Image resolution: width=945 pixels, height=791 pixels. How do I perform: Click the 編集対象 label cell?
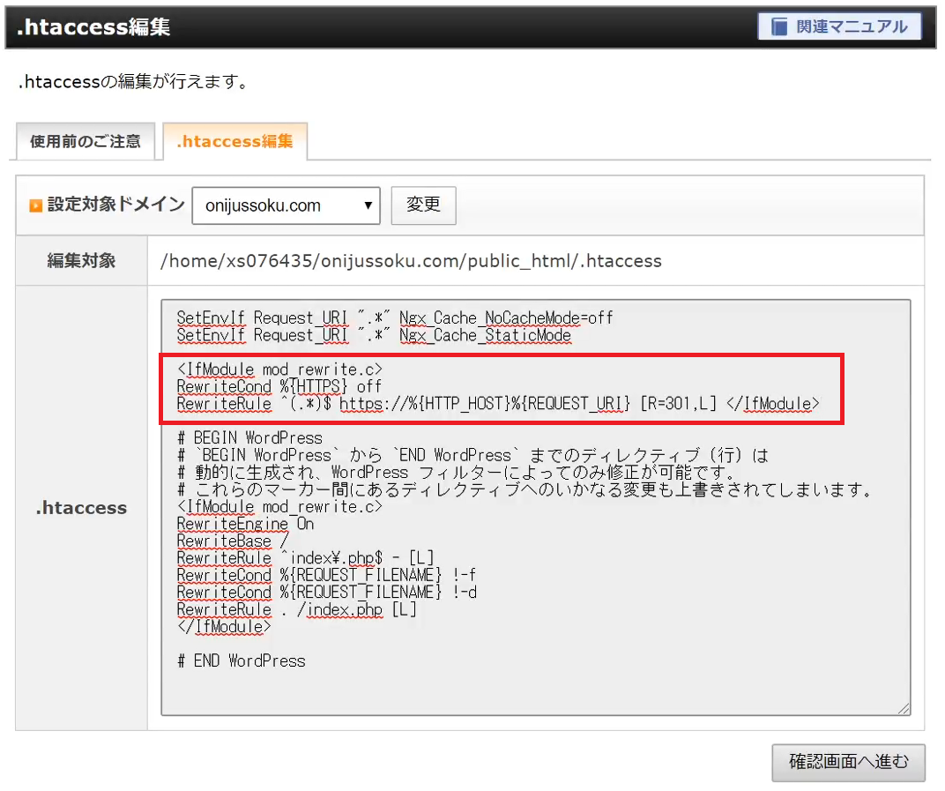(x=81, y=260)
